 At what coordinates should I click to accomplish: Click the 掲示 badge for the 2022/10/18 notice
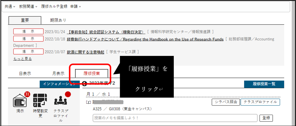tap(28, 39)
